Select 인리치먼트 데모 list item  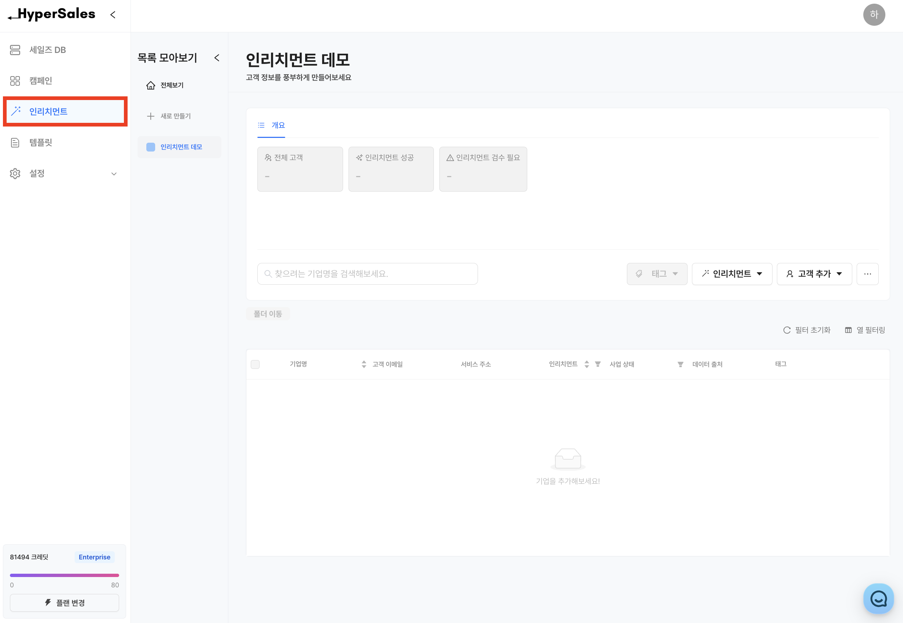[179, 147]
